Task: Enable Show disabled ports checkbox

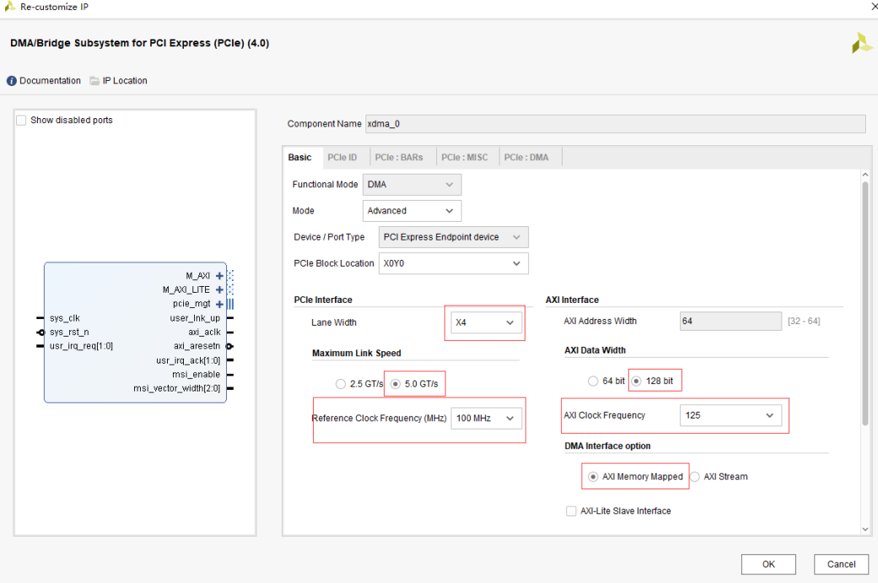Action: tap(22, 121)
